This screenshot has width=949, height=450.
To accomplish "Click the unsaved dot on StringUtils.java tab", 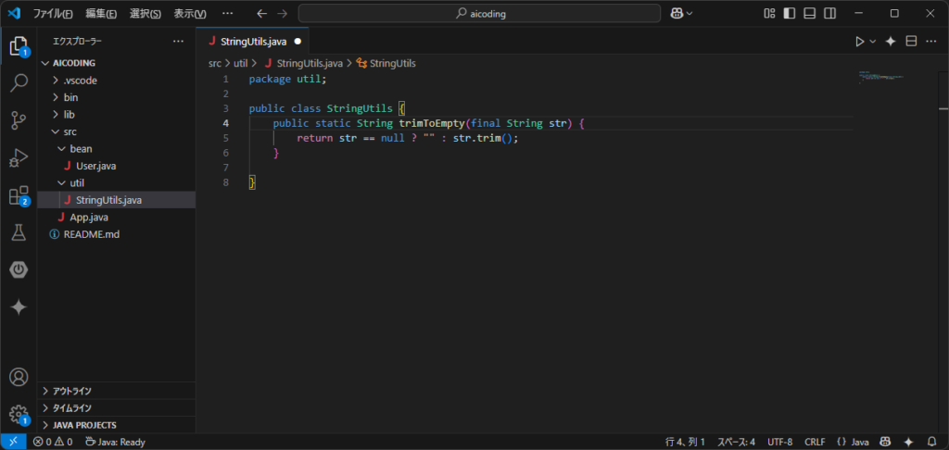I will [x=297, y=42].
